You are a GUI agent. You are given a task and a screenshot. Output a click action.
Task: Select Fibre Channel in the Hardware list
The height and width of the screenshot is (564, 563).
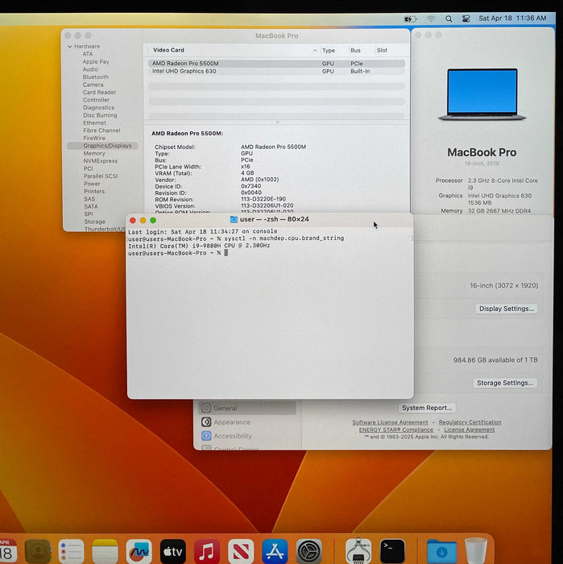point(101,131)
